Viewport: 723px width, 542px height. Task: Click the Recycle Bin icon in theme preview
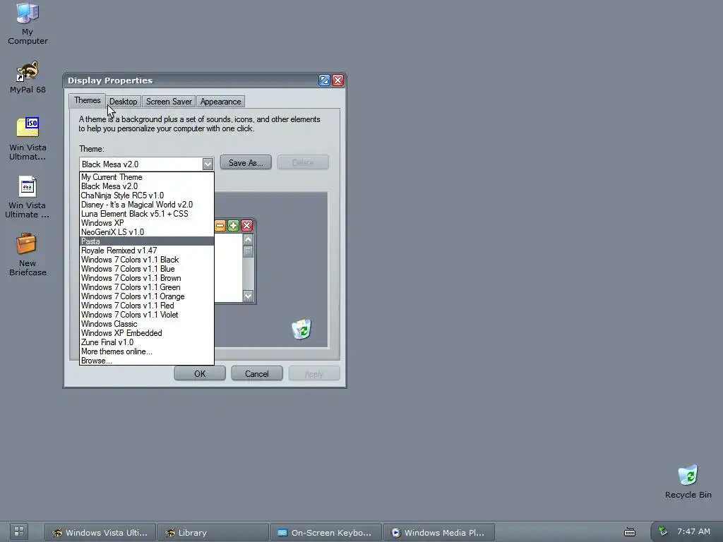301,329
